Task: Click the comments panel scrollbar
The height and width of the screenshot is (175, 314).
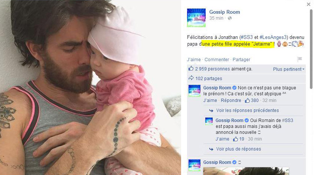Action: [x=311, y=49]
